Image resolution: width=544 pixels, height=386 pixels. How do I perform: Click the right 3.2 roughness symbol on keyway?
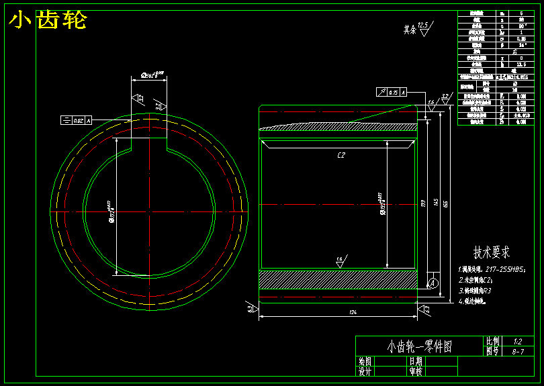click(161, 105)
